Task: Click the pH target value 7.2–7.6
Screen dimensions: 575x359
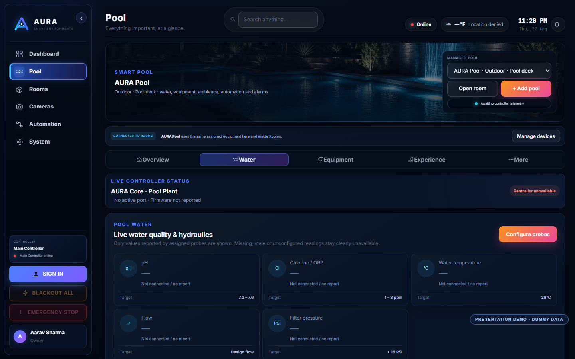Action: click(x=246, y=298)
